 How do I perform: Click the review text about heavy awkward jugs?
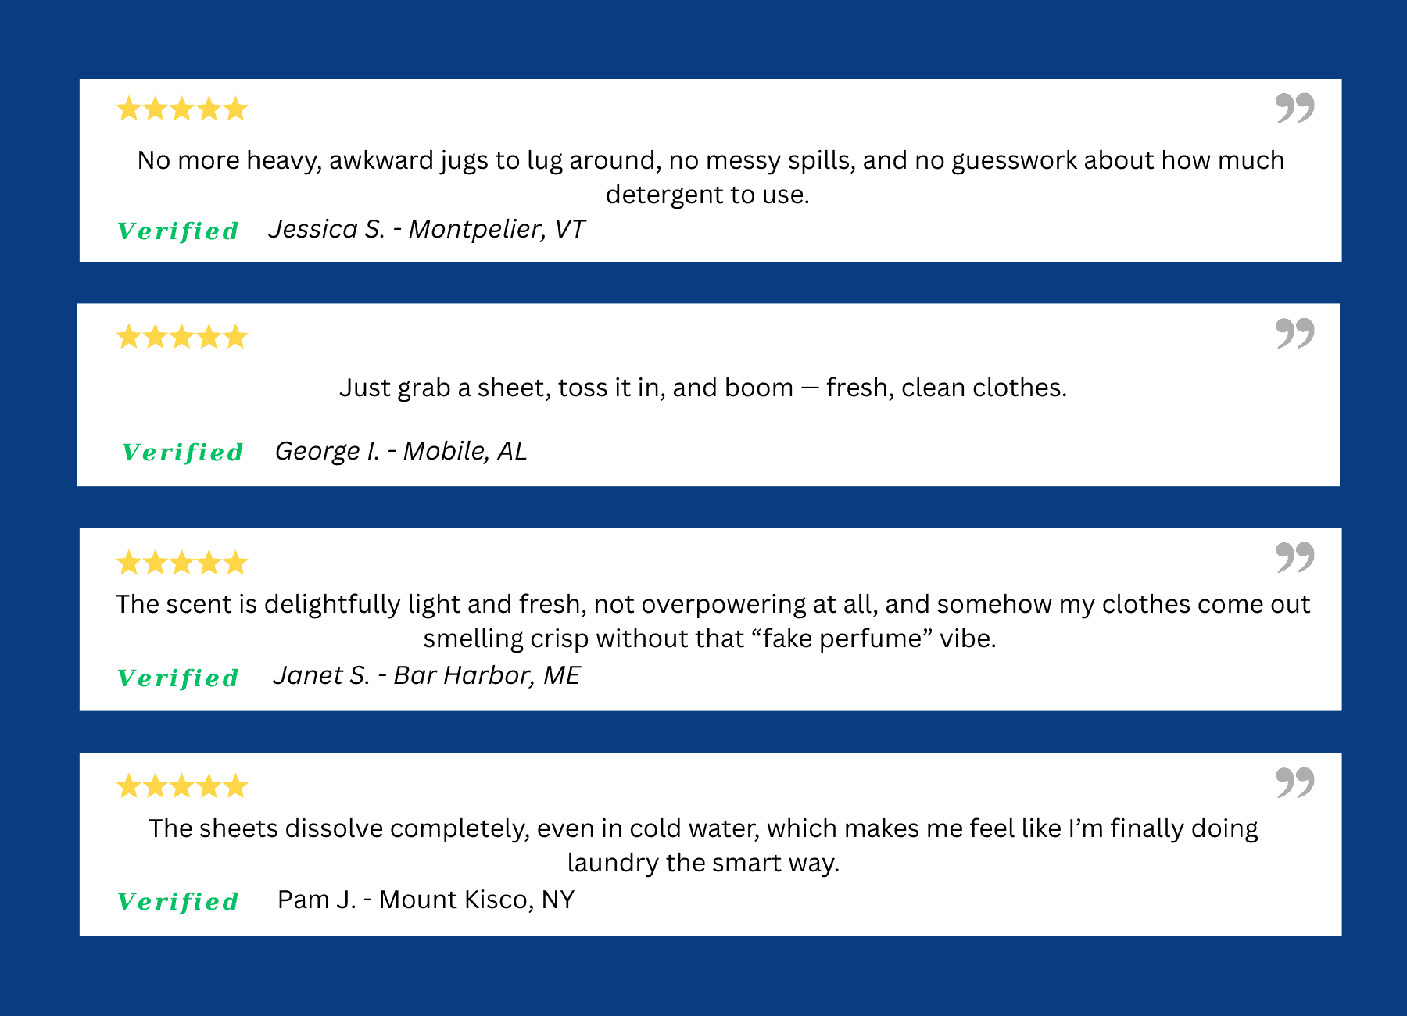(710, 177)
